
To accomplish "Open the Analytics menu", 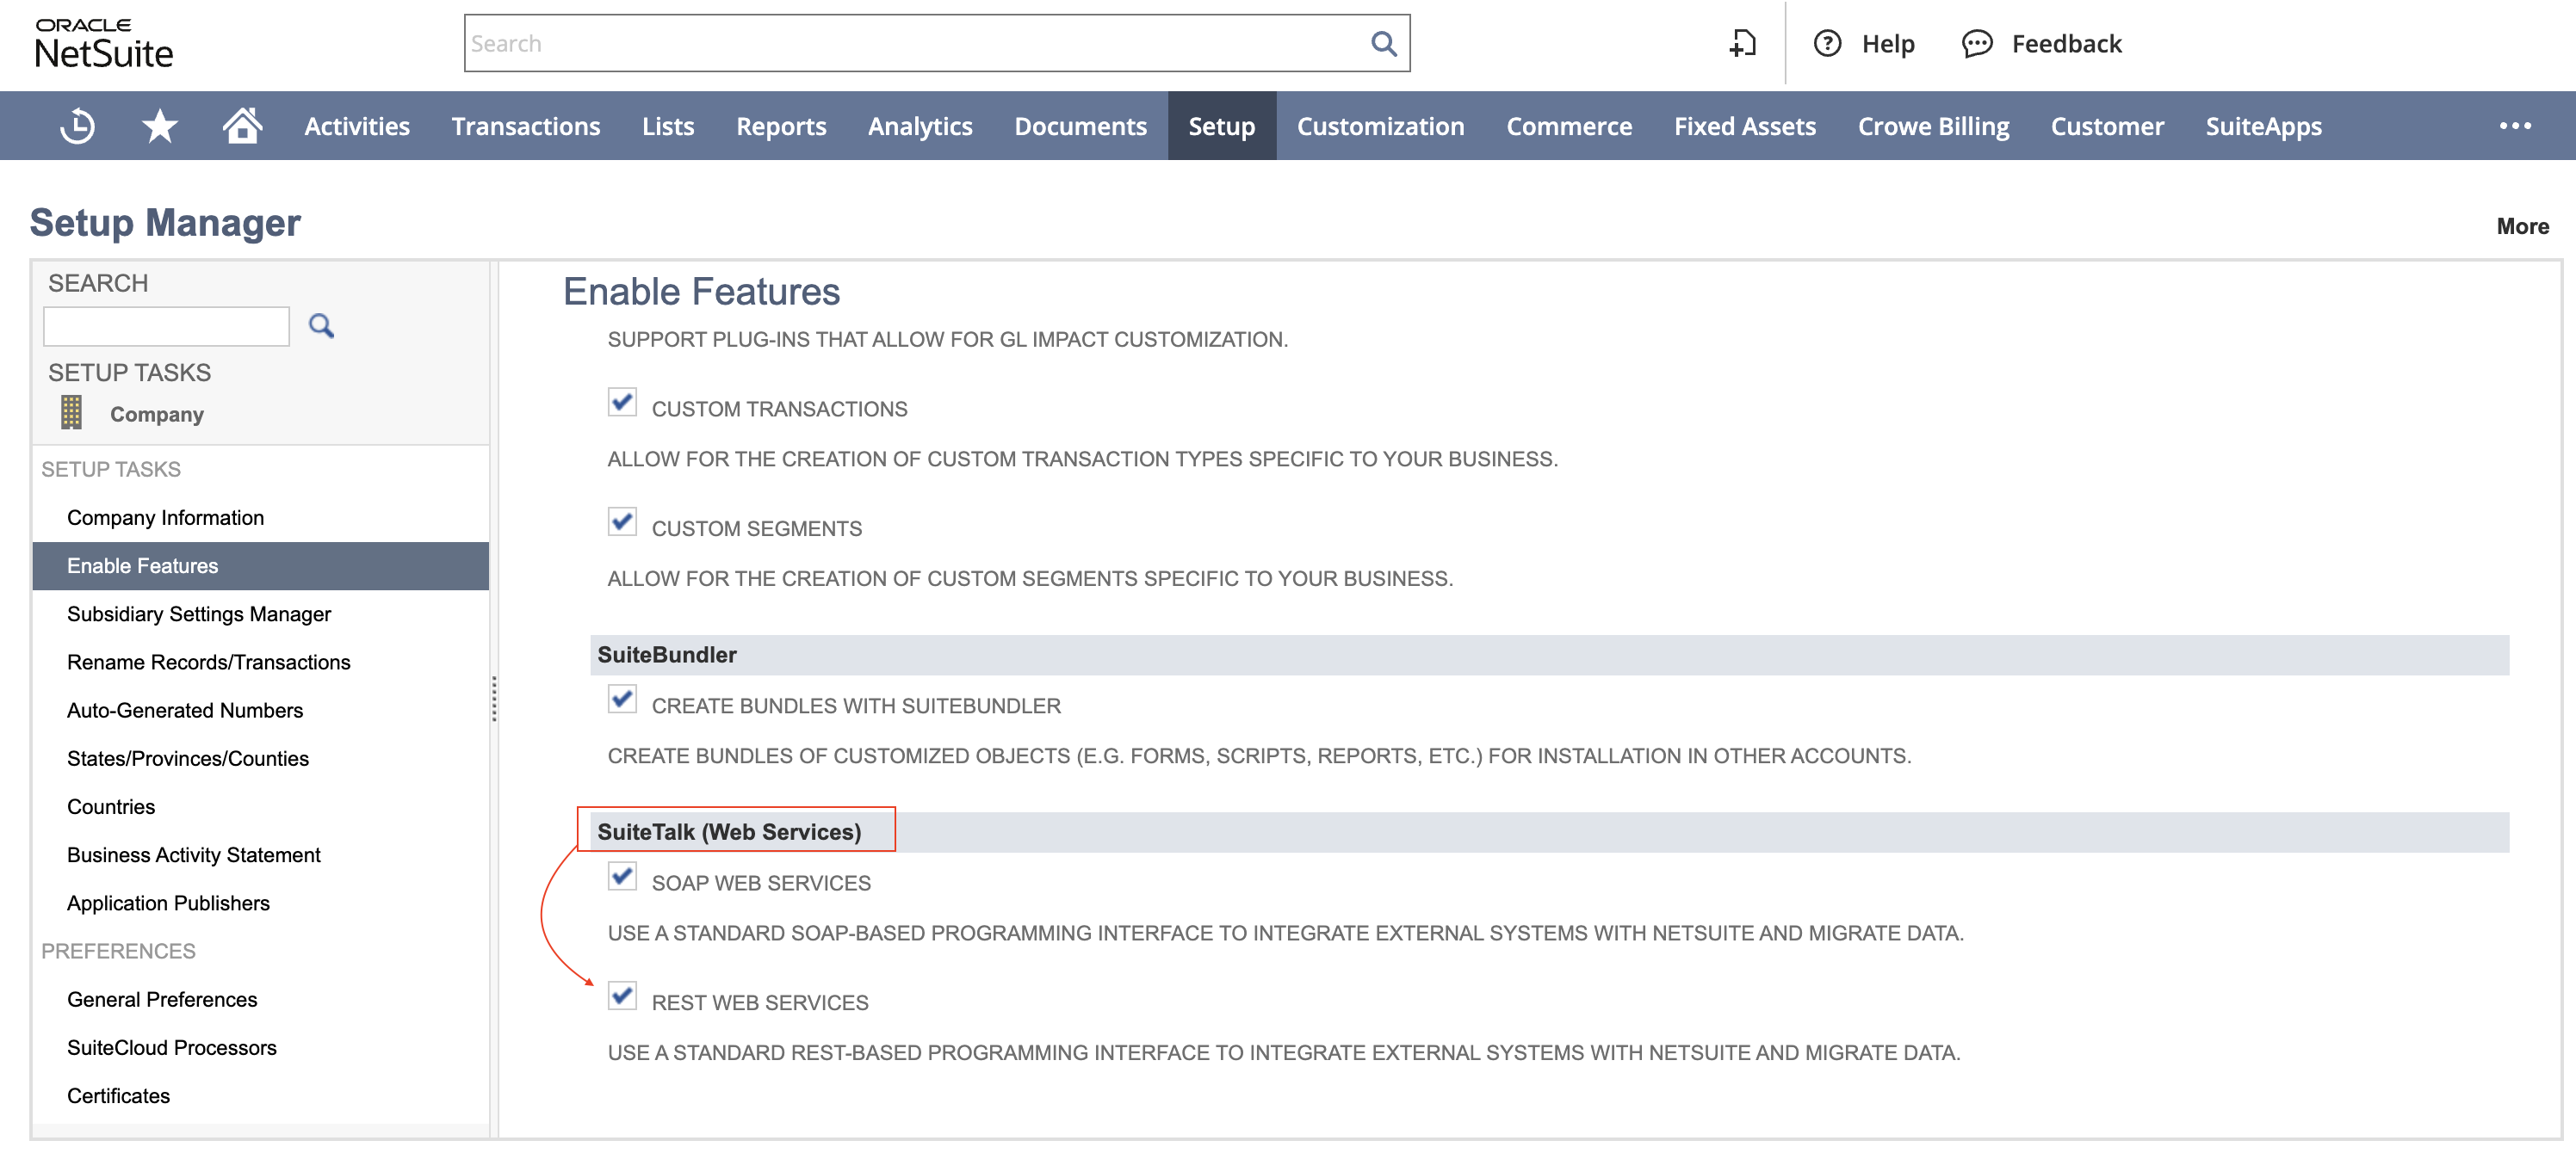I will click(920, 126).
